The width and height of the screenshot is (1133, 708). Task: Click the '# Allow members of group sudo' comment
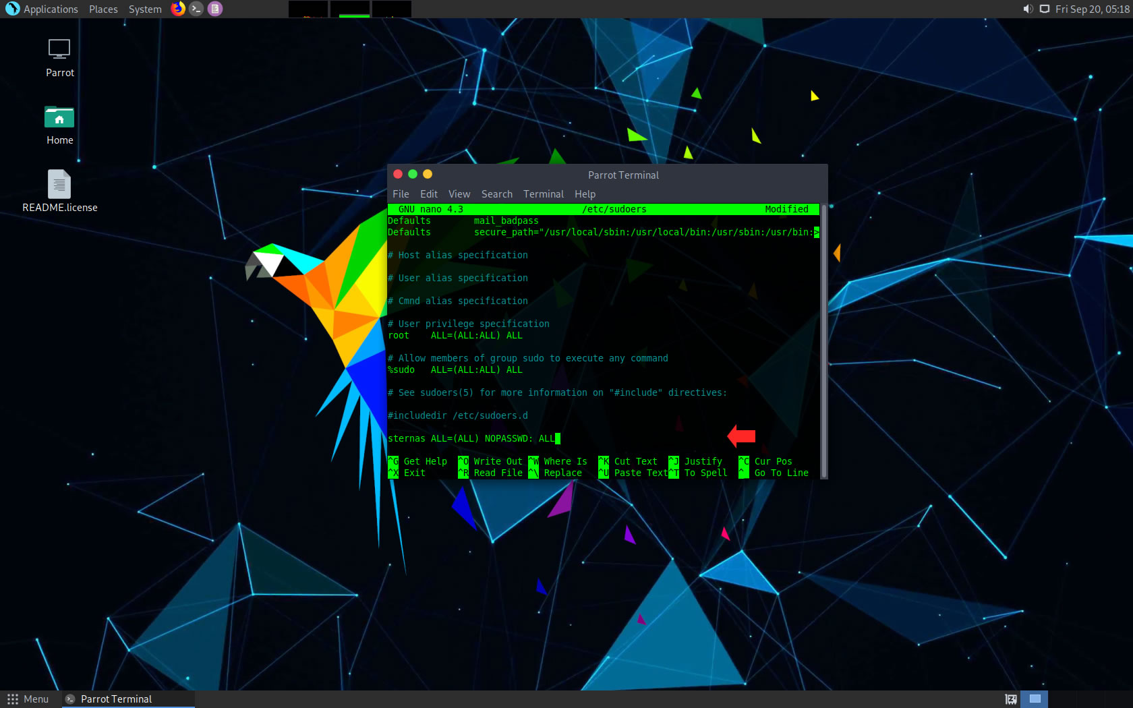(528, 358)
